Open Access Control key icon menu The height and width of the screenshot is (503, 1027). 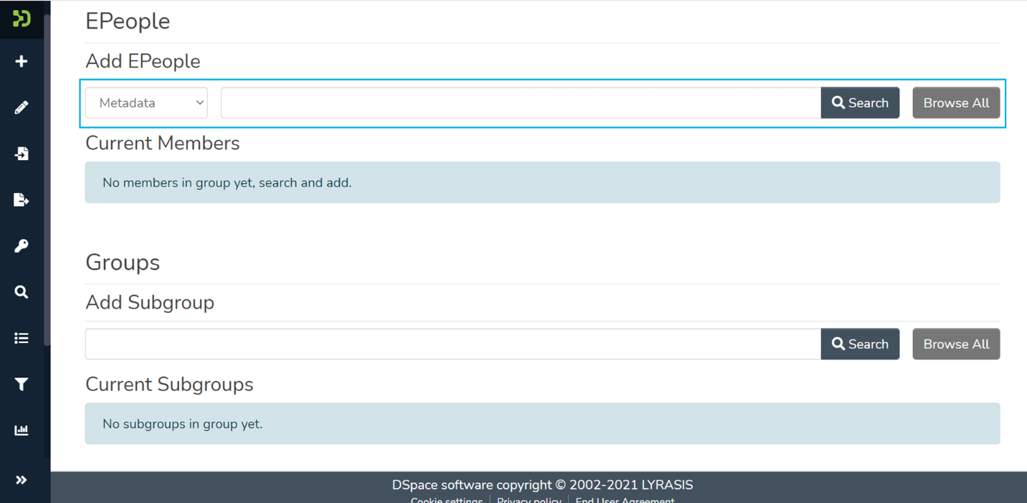coord(22,246)
